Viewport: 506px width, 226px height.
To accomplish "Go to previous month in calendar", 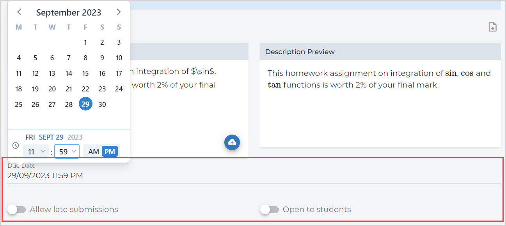I will (x=19, y=12).
